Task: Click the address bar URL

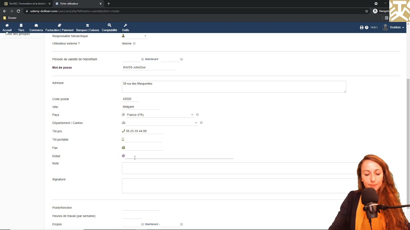Action: [75, 11]
